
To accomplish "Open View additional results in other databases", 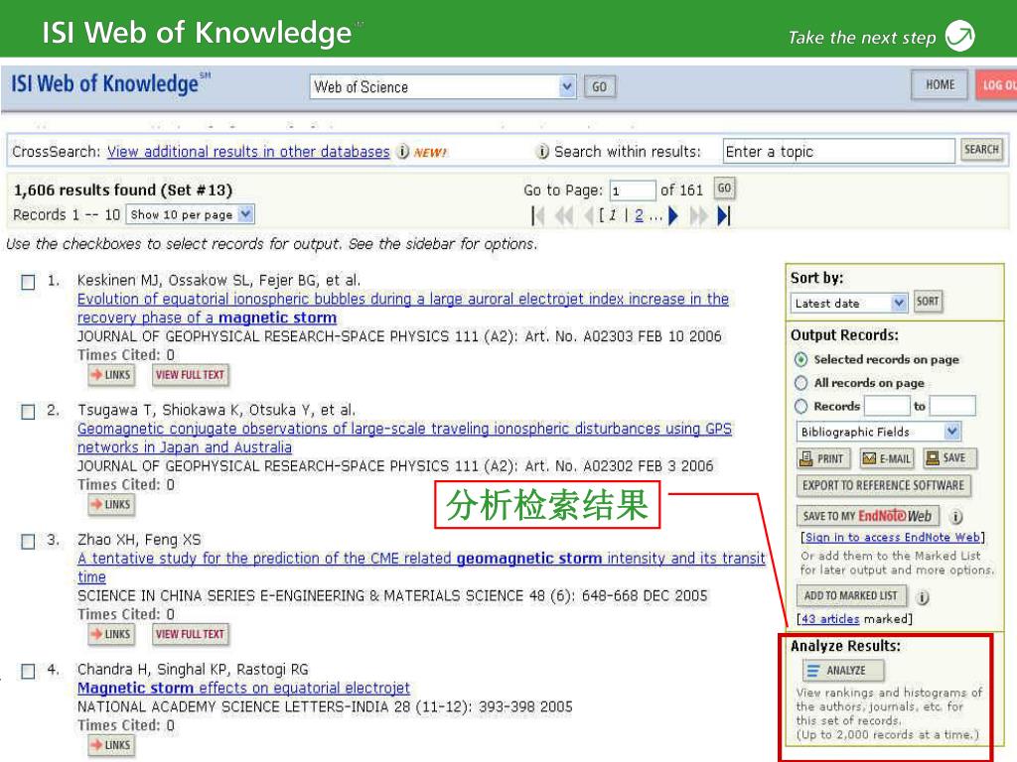I will click(248, 152).
